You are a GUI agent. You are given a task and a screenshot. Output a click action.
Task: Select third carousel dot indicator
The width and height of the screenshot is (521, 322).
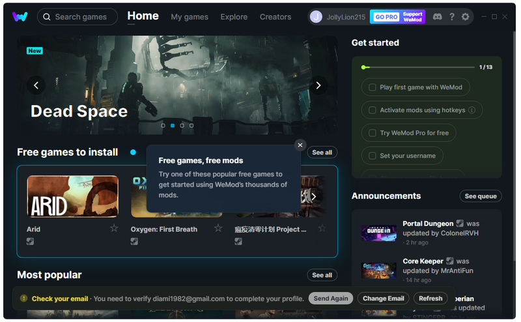tap(182, 125)
